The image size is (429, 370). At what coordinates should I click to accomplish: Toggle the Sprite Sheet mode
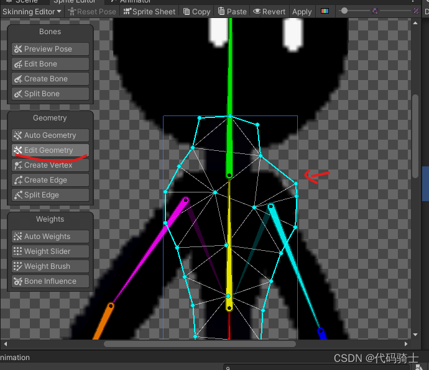pos(149,12)
